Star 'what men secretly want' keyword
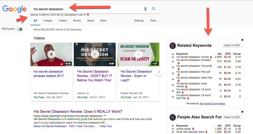 [173, 132]
